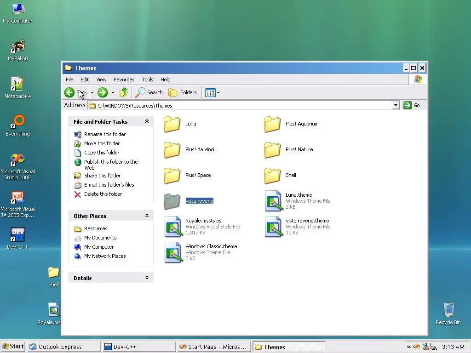Select the vista reverie folder icon
Image resolution: width=471 pixels, height=353 pixels.
pos(172,201)
